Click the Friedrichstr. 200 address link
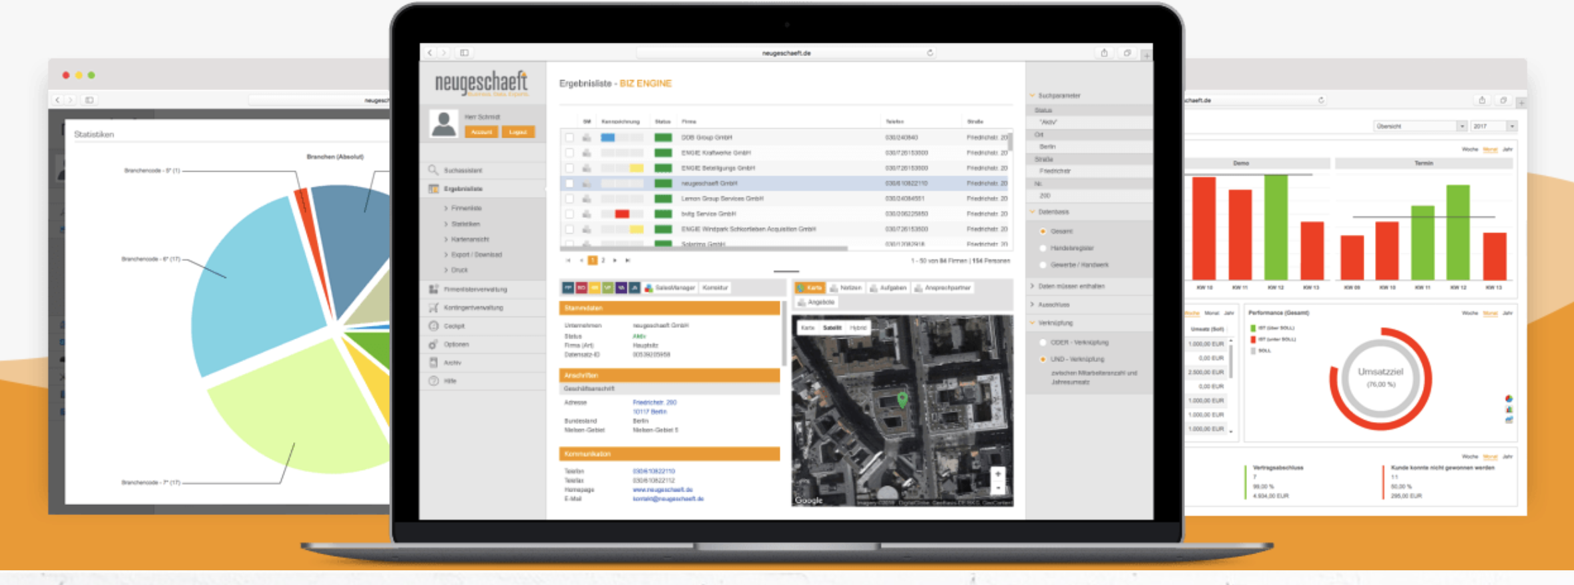 click(655, 403)
